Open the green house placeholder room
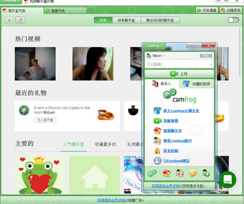The height and width of the screenshot is (204, 244). pyautogui.click(x=95, y=175)
